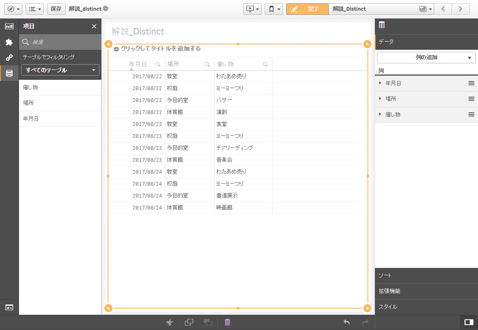
Task: Open the スタイル properties section
Action: pyautogui.click(x=426, y=307)
